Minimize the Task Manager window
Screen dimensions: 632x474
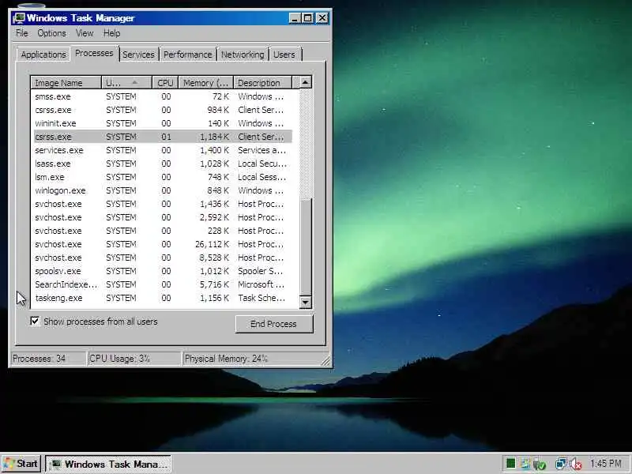(295, 18)
